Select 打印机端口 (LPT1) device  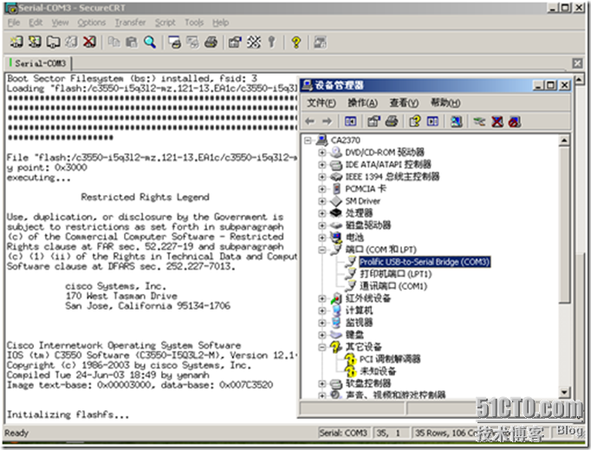click(x=396, y=274)
